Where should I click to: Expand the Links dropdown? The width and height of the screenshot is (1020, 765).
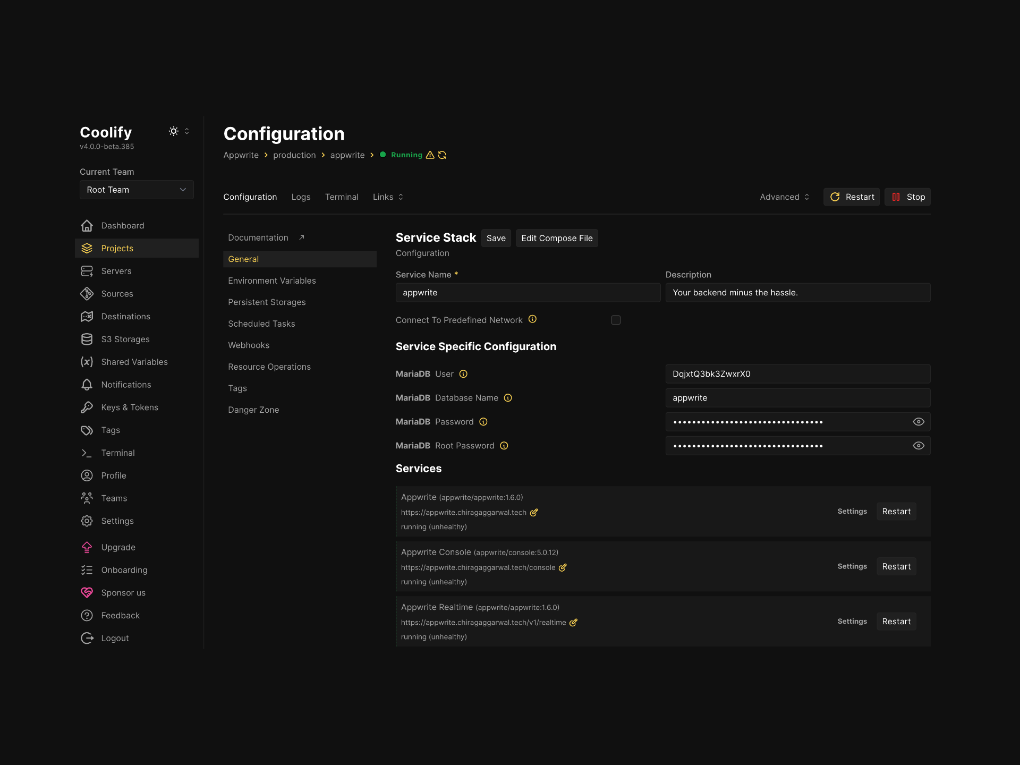(x=388, y=197)
